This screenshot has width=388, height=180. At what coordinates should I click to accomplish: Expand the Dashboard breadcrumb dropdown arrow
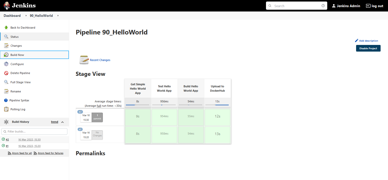(26, 16)
